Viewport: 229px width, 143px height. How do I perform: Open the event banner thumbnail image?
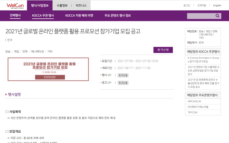point(48,69)
